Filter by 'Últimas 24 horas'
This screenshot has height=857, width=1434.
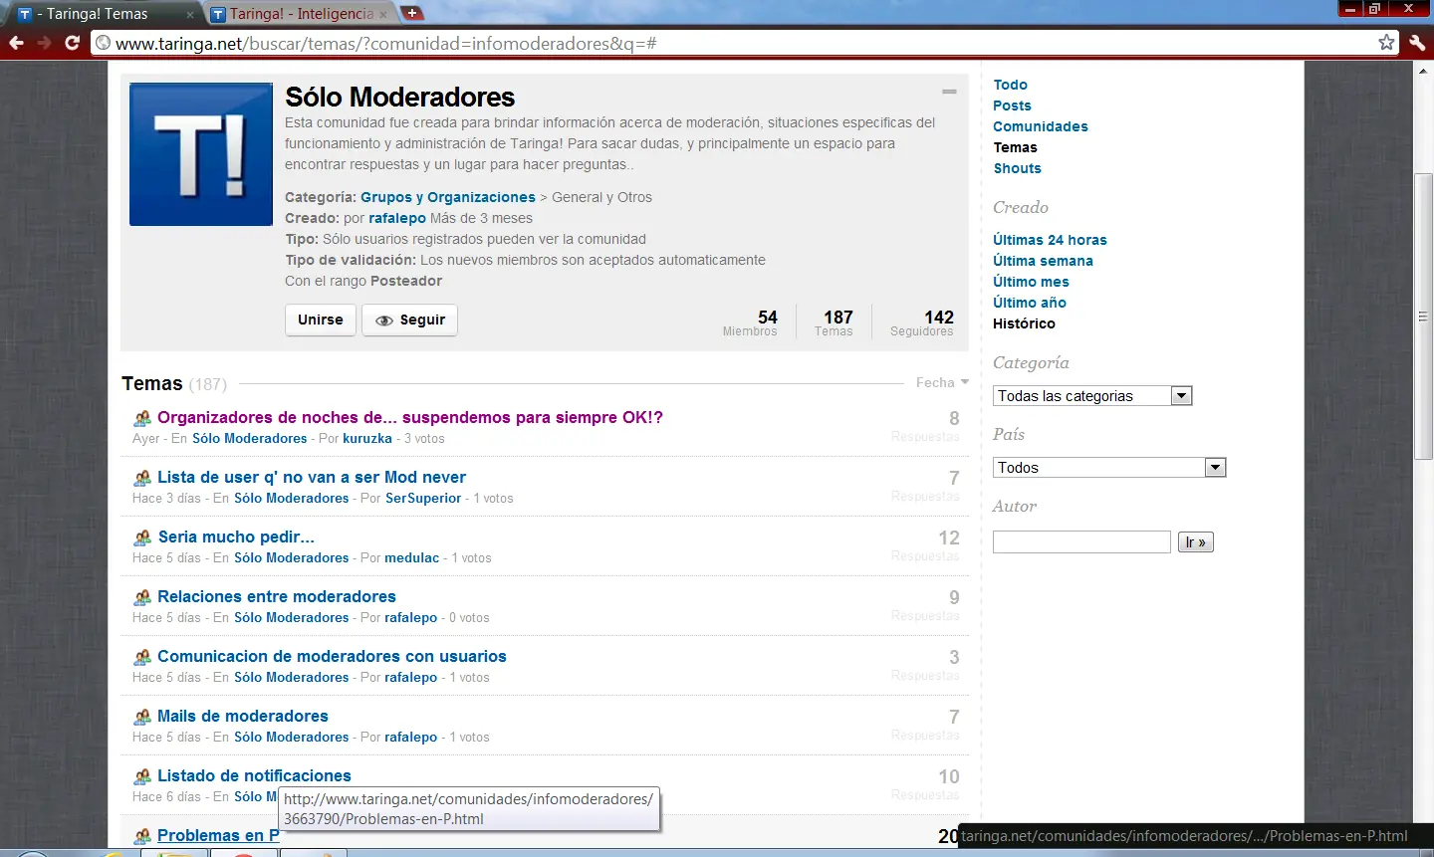[1050, 240]
